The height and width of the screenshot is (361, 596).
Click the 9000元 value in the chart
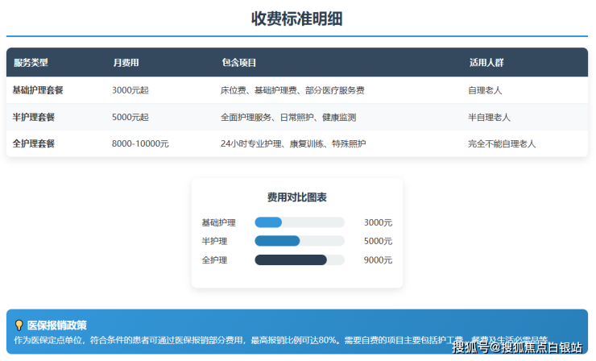click(x=378, y=260)
